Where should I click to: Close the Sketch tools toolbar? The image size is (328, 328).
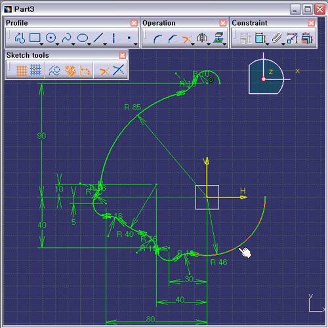click(x=123, y=55)
